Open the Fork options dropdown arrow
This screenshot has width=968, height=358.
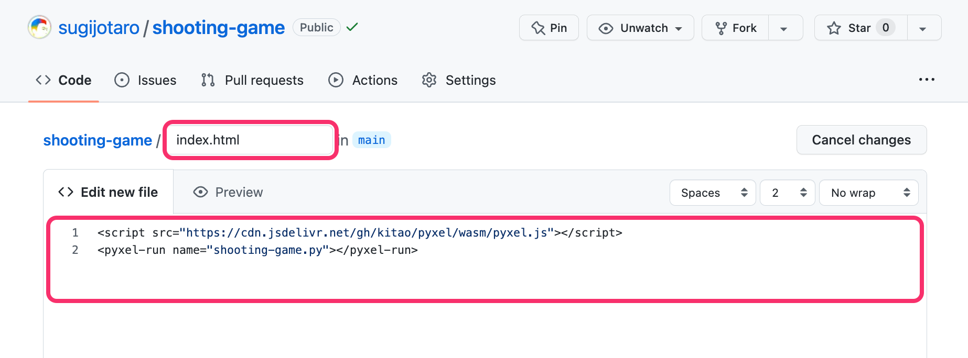tap(784, 28)
